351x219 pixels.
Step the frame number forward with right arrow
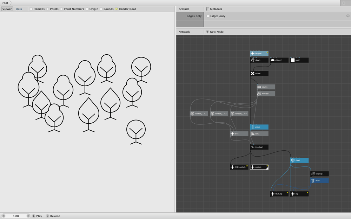pos(28,216)
